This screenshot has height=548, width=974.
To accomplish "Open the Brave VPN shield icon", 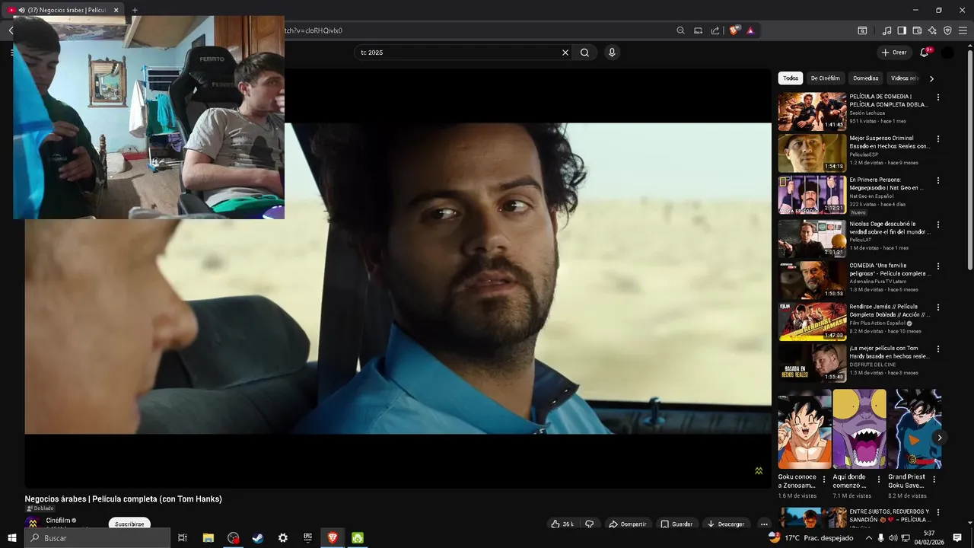I will pos(947,30).
